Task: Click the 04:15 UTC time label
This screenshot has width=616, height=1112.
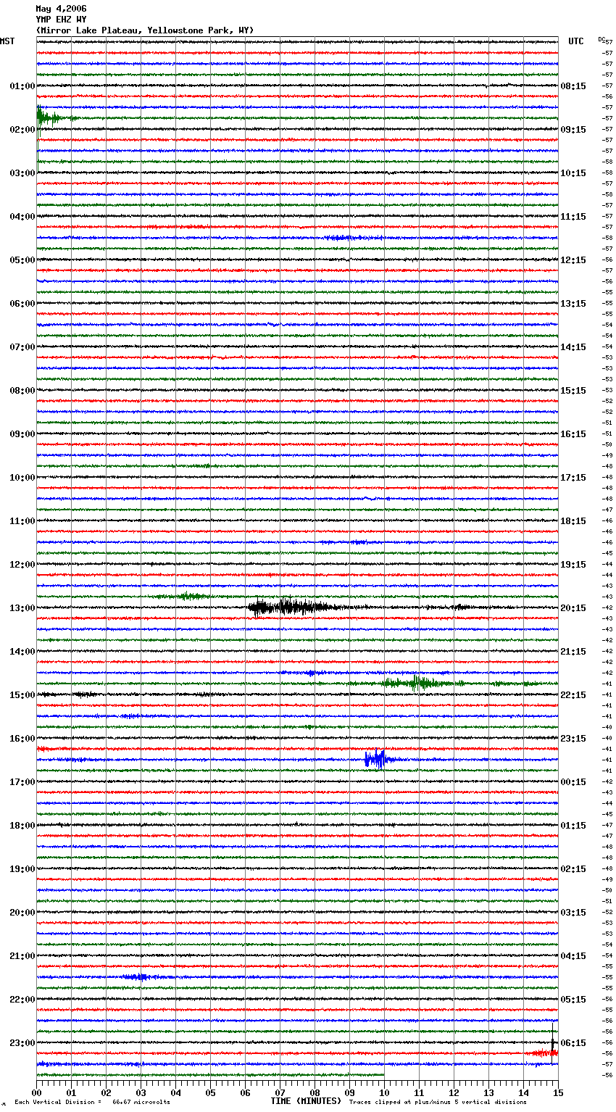Action: pyautogui.click(x=573, y=956)
